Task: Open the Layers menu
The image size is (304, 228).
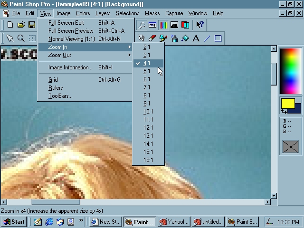Action: point(103,13)
